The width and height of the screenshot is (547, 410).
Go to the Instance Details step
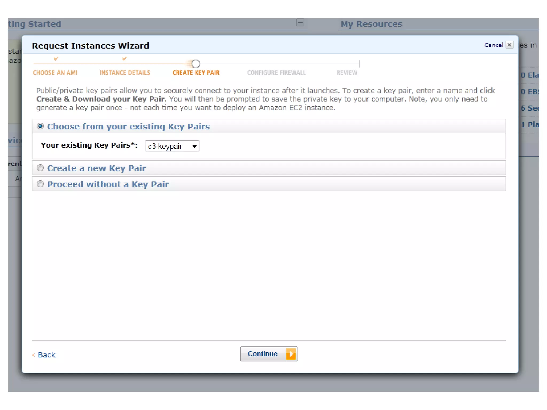point(125,73)
